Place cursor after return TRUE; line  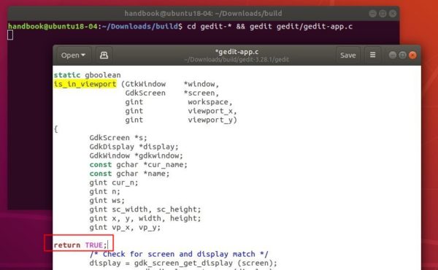click(108, 245)
